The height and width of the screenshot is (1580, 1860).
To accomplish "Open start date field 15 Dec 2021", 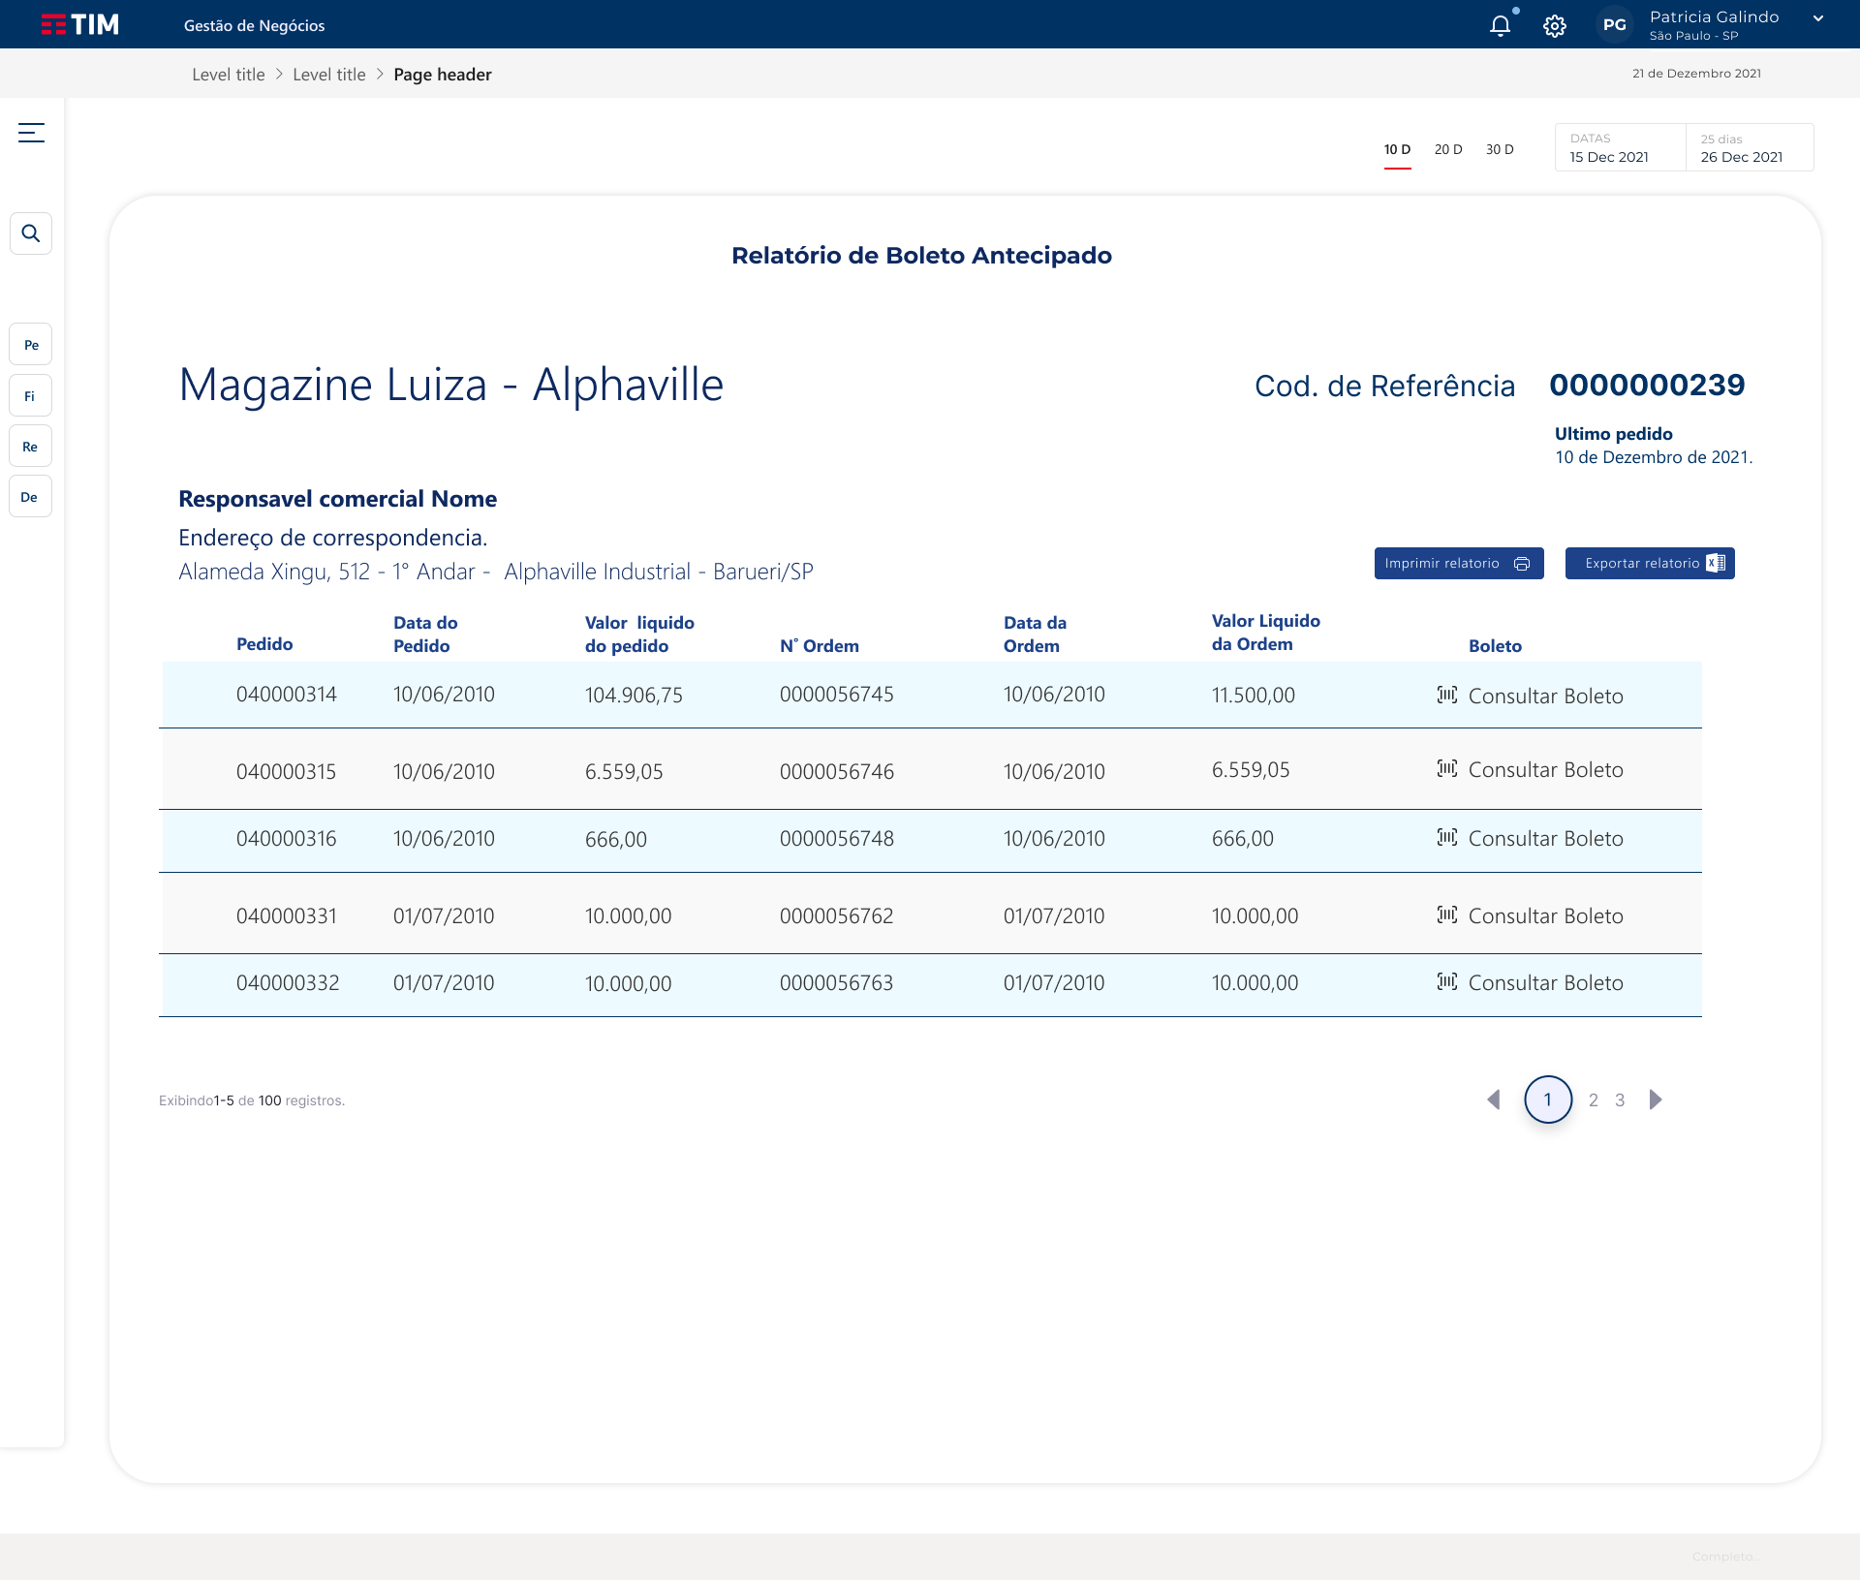I will pos(1620,147).
